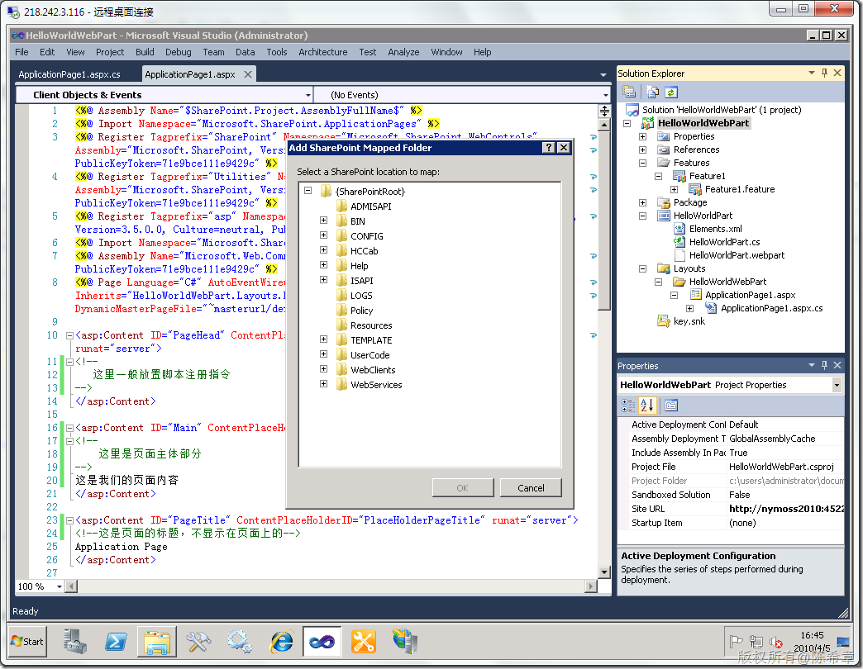
Task: Close the Add SharePoint Mapped Folder dialog
Action: [564, 147]
